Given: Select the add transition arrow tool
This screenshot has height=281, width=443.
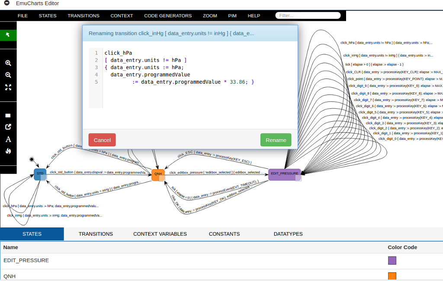Looking at the screenshot, I should (8, 127).
